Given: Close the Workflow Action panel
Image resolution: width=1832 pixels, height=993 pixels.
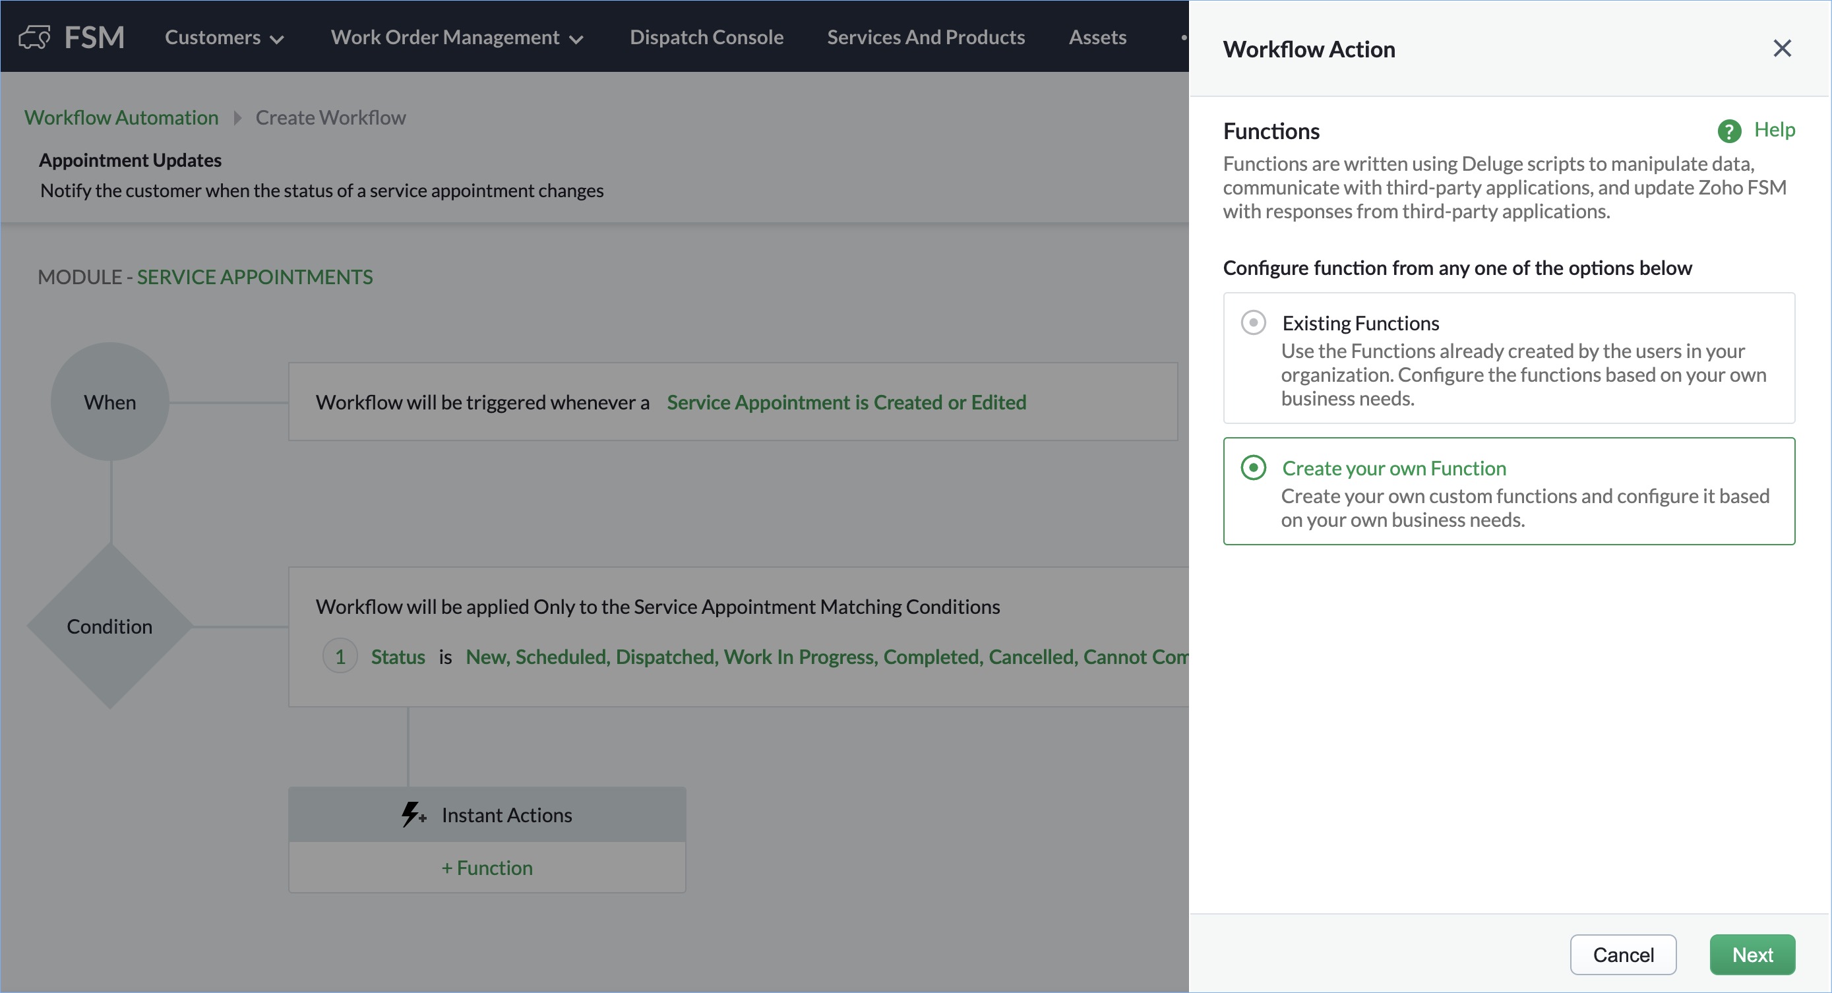Looking at the screenshot, I should click(x=1781, y=48).
